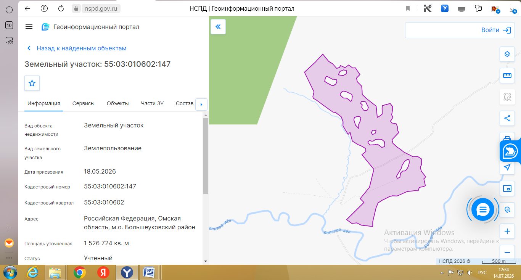
Task: Reload the page in the browser
Action: click(61, 8)
